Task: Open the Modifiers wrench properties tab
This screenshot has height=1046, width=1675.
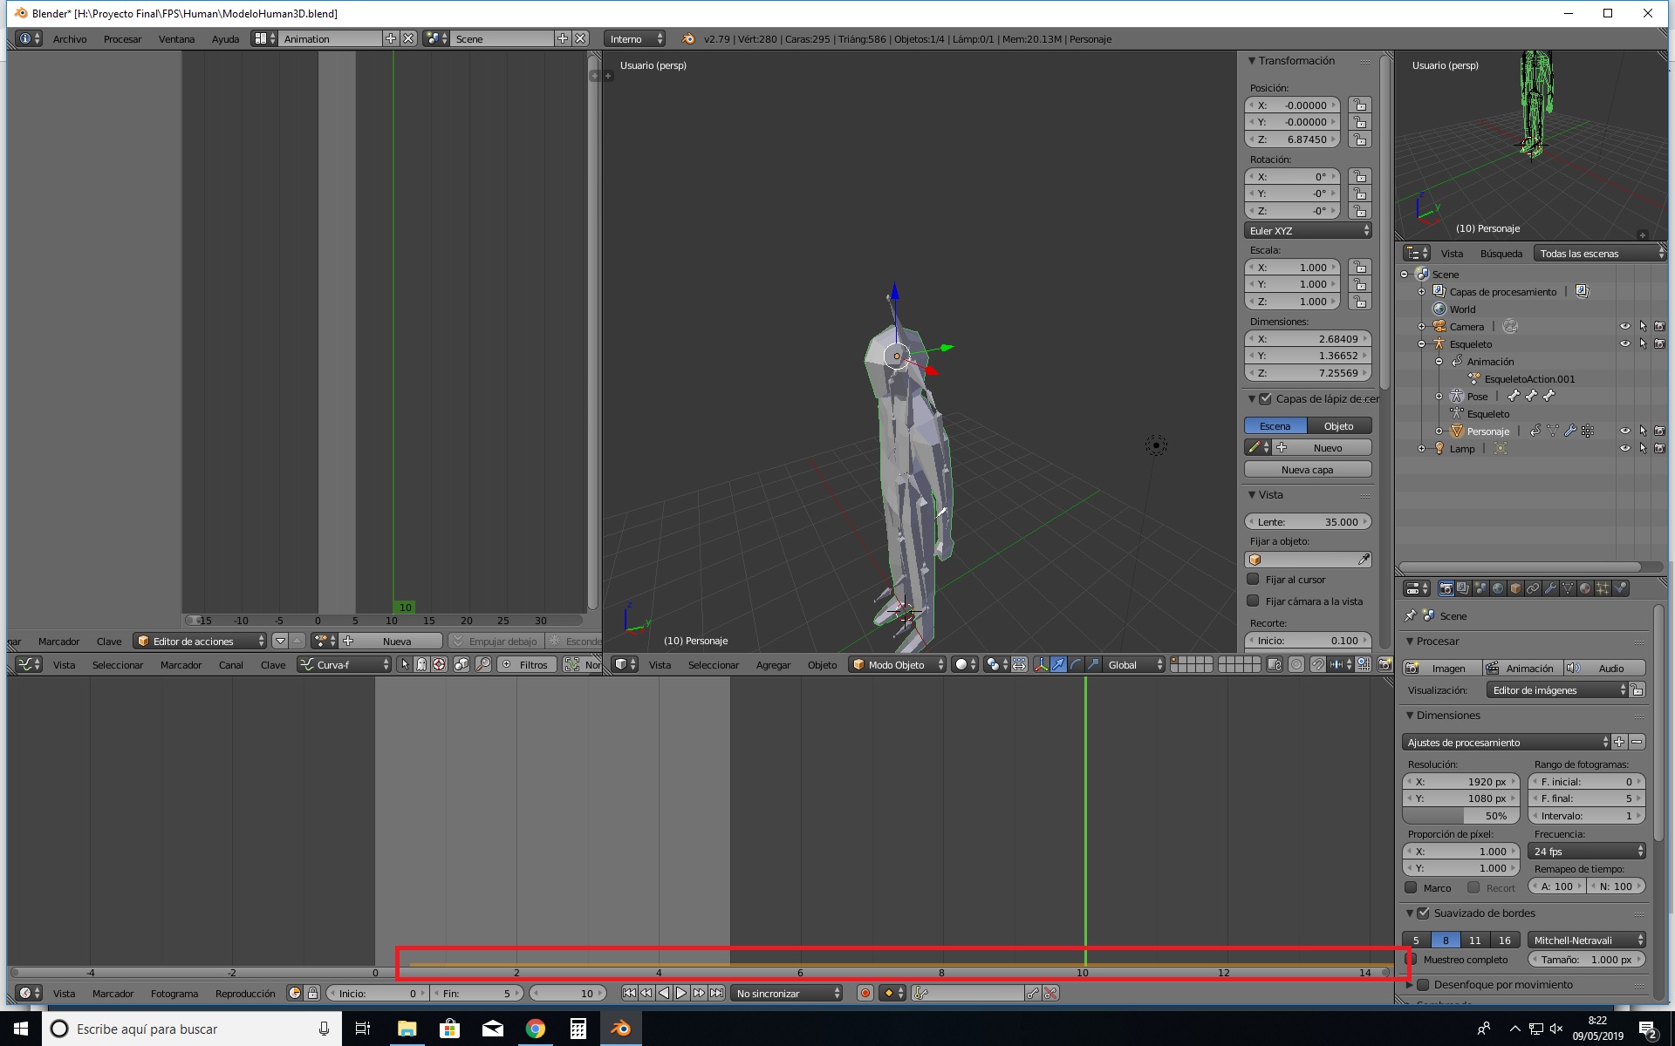Action: click(x=1550, y=588)
